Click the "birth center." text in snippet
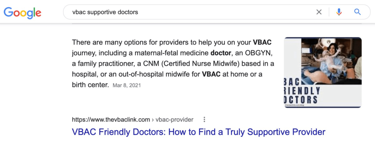375x142 pixels. (x=90, y=85)
